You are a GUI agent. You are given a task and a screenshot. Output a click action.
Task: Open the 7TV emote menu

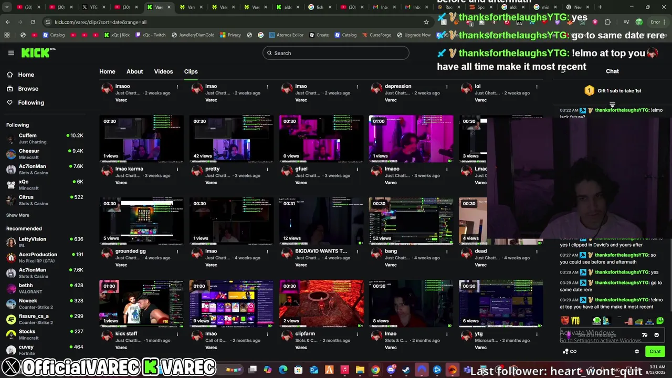645,335
